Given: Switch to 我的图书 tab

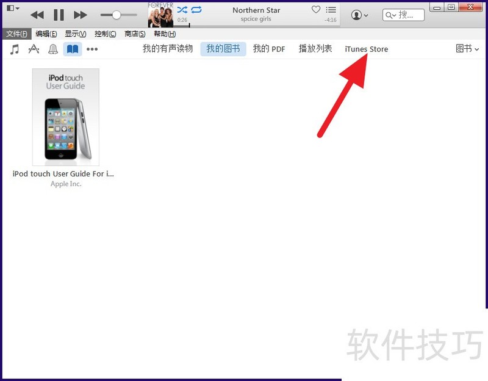Looking at the screenshot, I should point(223,49).
